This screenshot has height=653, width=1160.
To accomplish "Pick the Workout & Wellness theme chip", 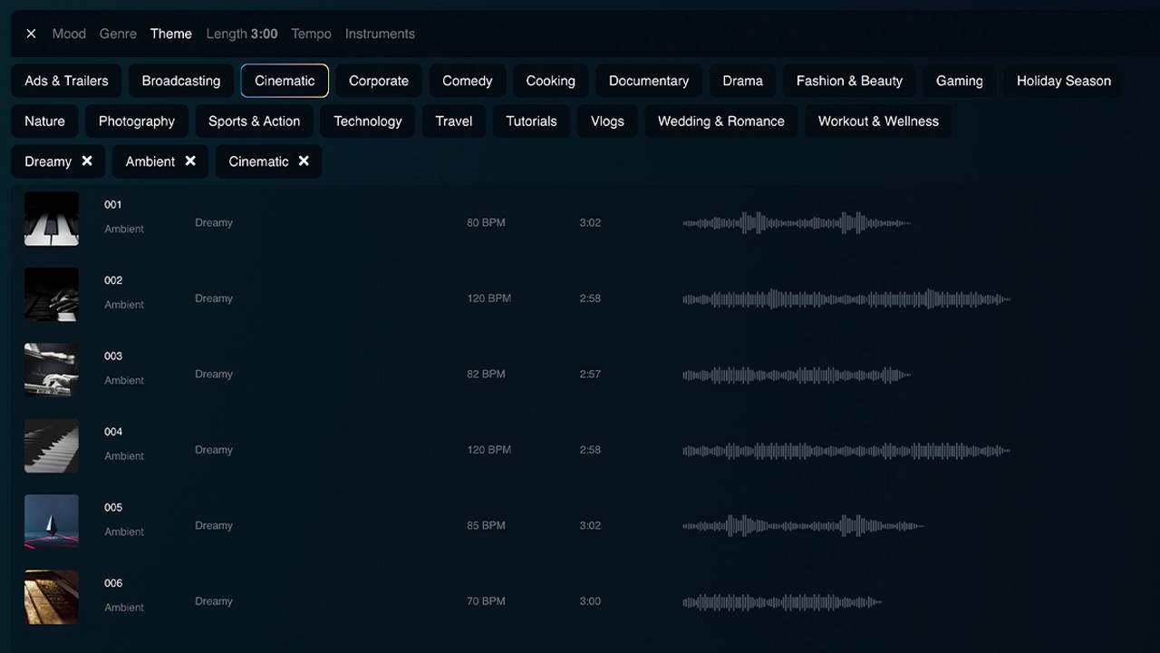I will [x=879, y=121].
